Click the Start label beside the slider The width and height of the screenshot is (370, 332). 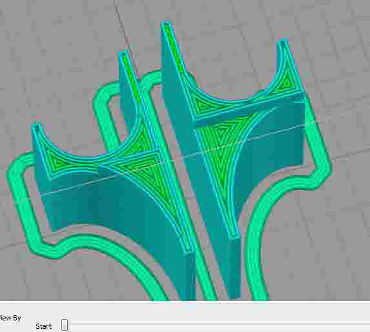pos(44,326)
